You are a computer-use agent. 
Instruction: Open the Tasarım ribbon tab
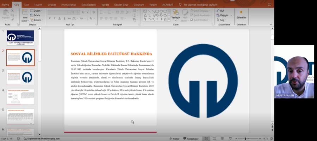coord(38,5)
